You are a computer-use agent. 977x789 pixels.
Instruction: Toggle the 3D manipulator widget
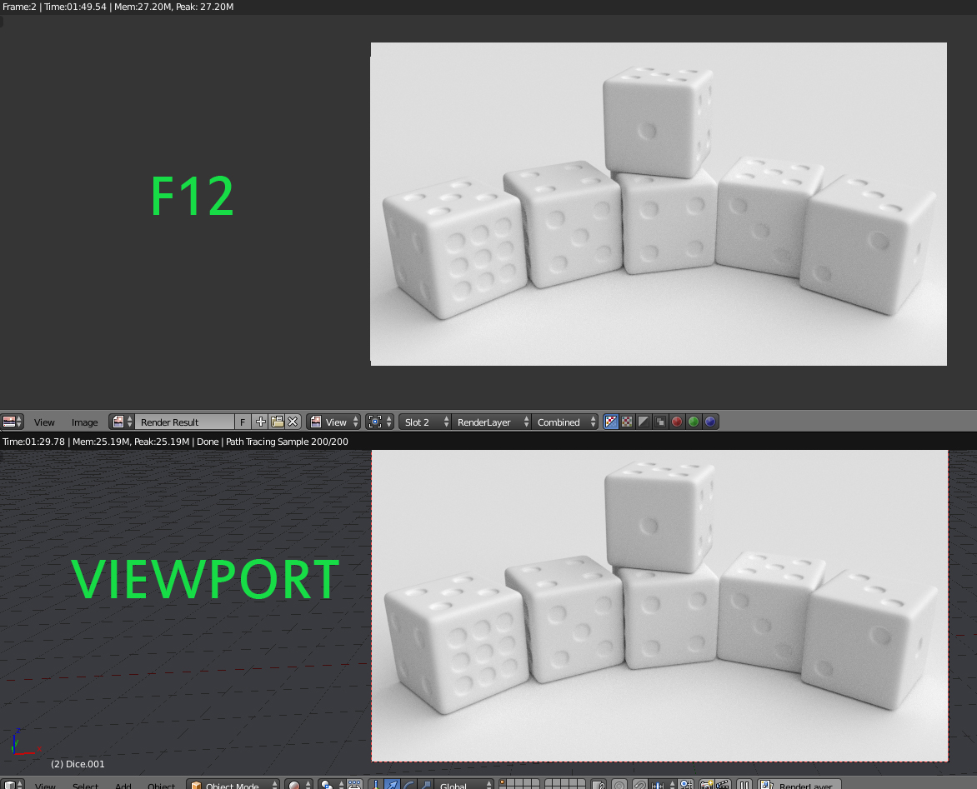[x=375, y=786]
